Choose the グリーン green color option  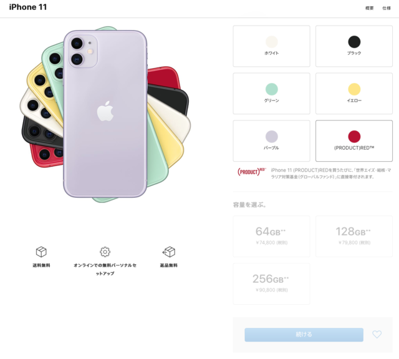pos(272,94)
